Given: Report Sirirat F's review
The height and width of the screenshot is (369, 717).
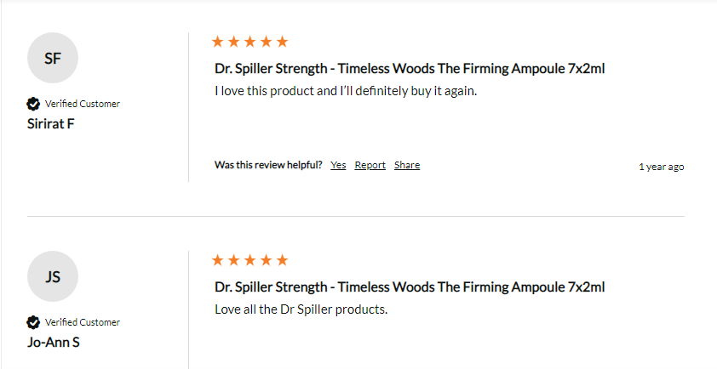Looking at the screenshot, I should (370, 165).
